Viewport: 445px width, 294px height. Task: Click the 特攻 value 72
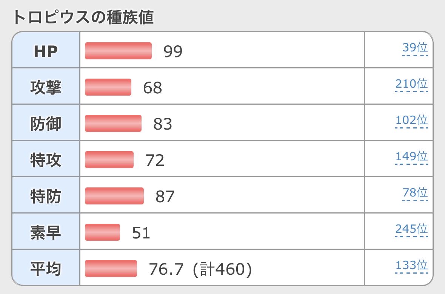[155, 160]
